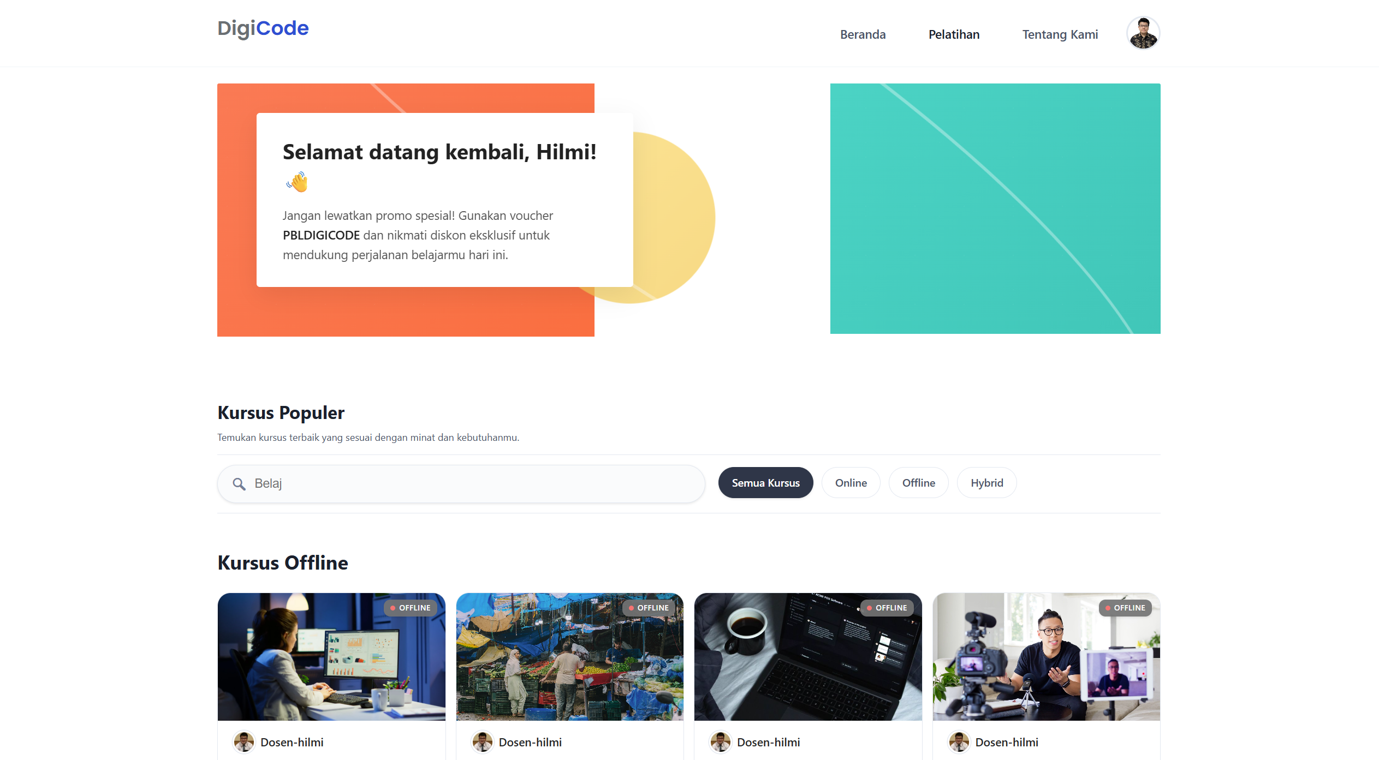Filter courses by Online
1379x760 pixels.
pos(851,483)
